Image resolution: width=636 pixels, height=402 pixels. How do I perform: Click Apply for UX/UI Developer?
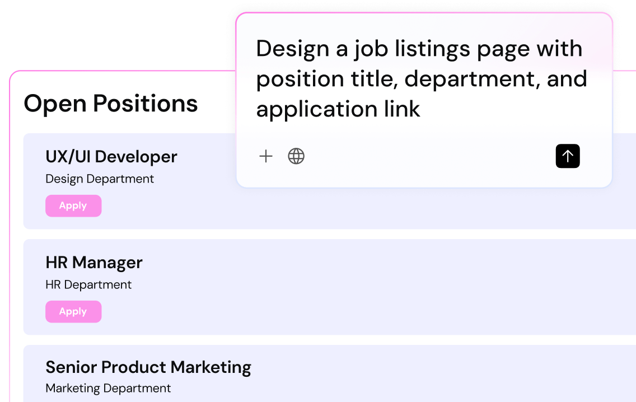[x=73, y=206]
